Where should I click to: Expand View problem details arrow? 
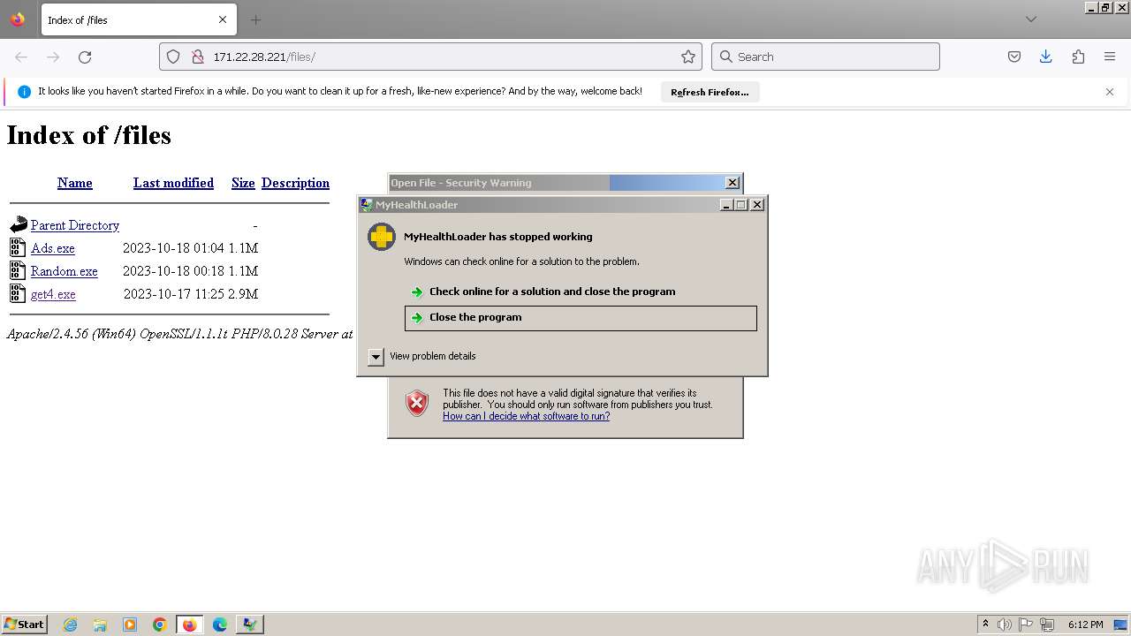click(x=376, y=356)
